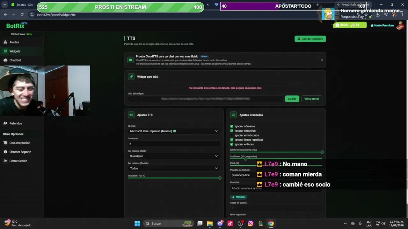Viewport: 408px width, 229px height.
Task: Click Cerrar Sesión to log out
Action: pos(22,161)
